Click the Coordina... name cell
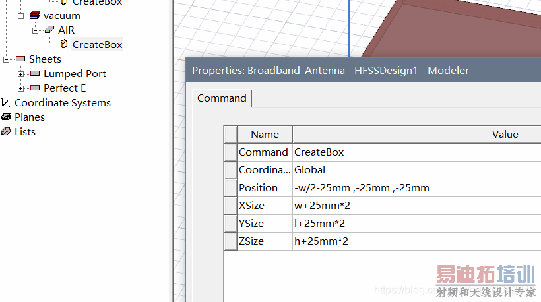Viewport: 541px width, 302px height. point(265,170)
